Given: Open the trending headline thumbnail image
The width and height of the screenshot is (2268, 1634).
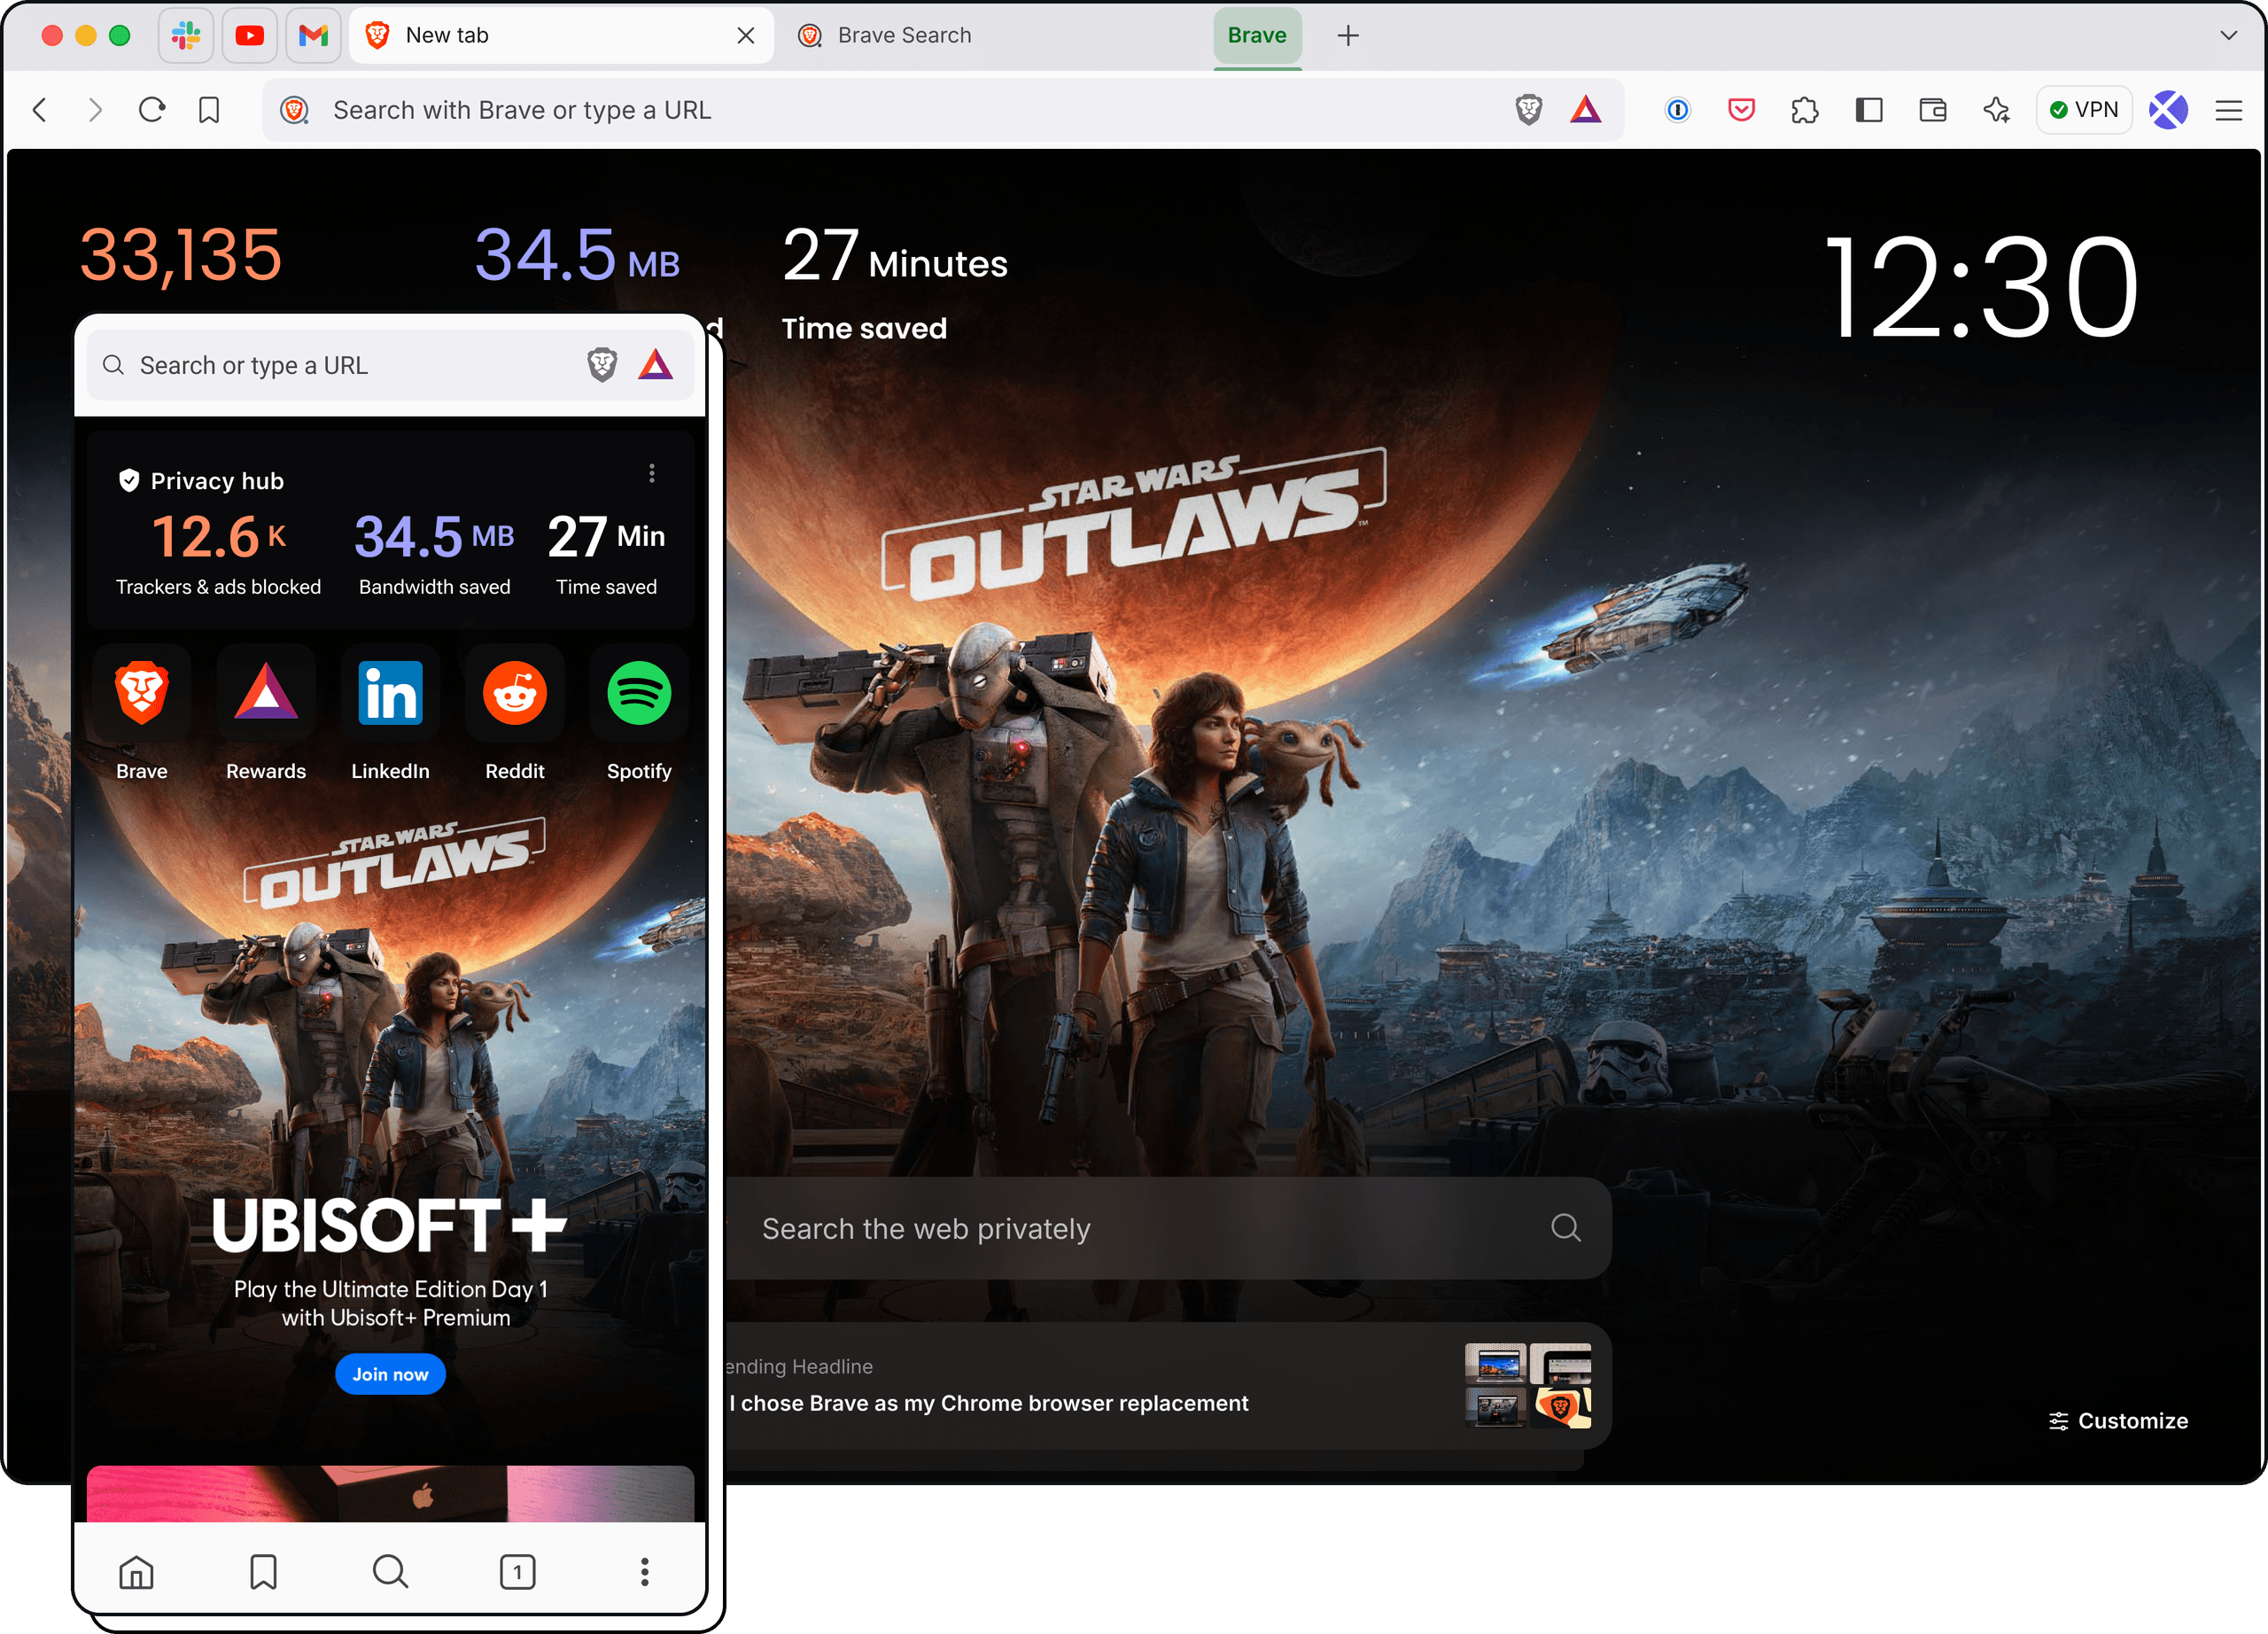Looking at the screenshot, I should pos(1527,1386).
